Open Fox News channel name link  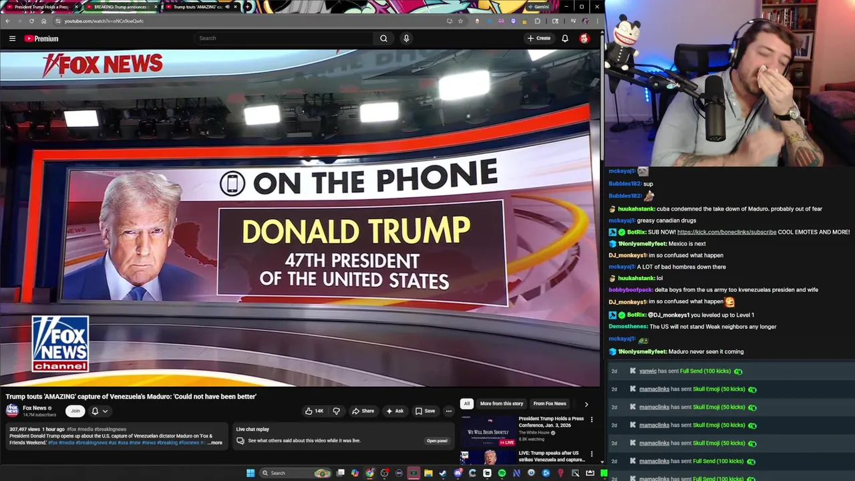[35, 408]
